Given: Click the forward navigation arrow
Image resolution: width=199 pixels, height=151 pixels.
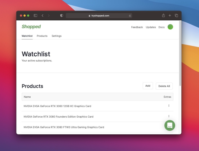Looking at the screenshot, I should coord(49,16).
